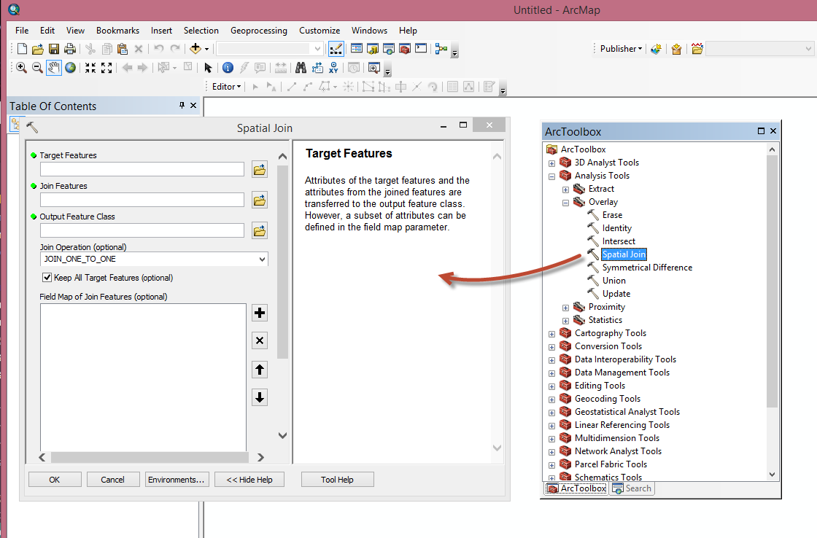This screenshot has width=817, height=538.
Task: Open the Selection menu
Action: click(201, 31)
